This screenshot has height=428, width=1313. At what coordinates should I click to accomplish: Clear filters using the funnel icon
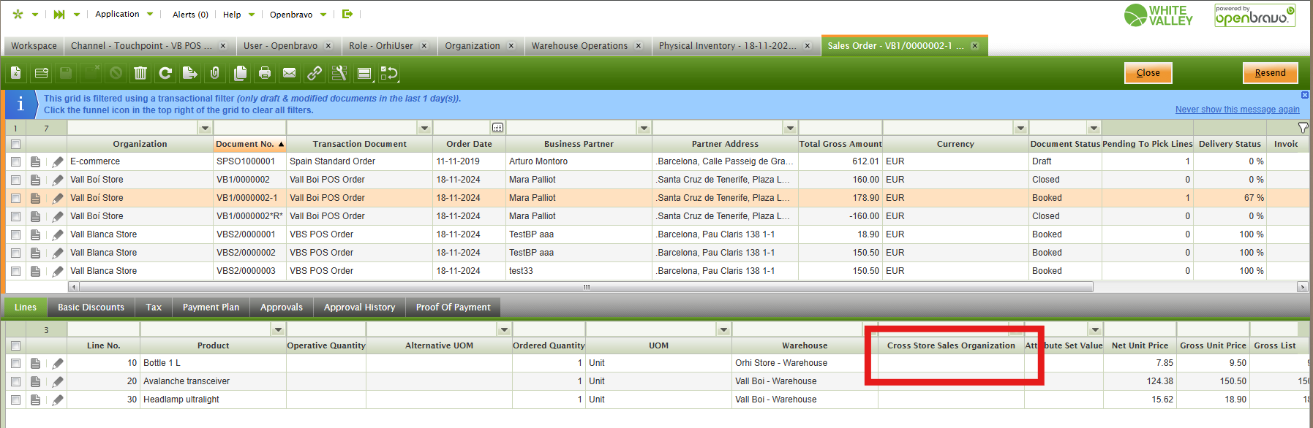coord(1303,128)
